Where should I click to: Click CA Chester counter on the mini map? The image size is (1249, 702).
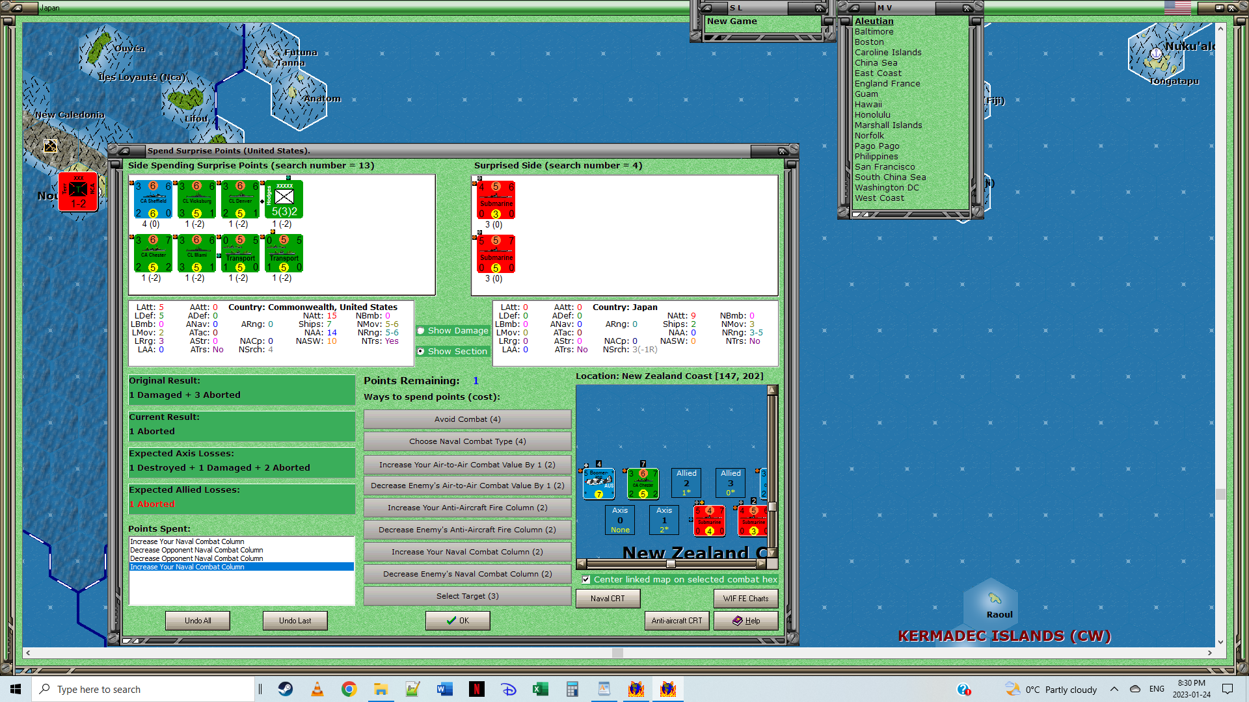(643, 484)
